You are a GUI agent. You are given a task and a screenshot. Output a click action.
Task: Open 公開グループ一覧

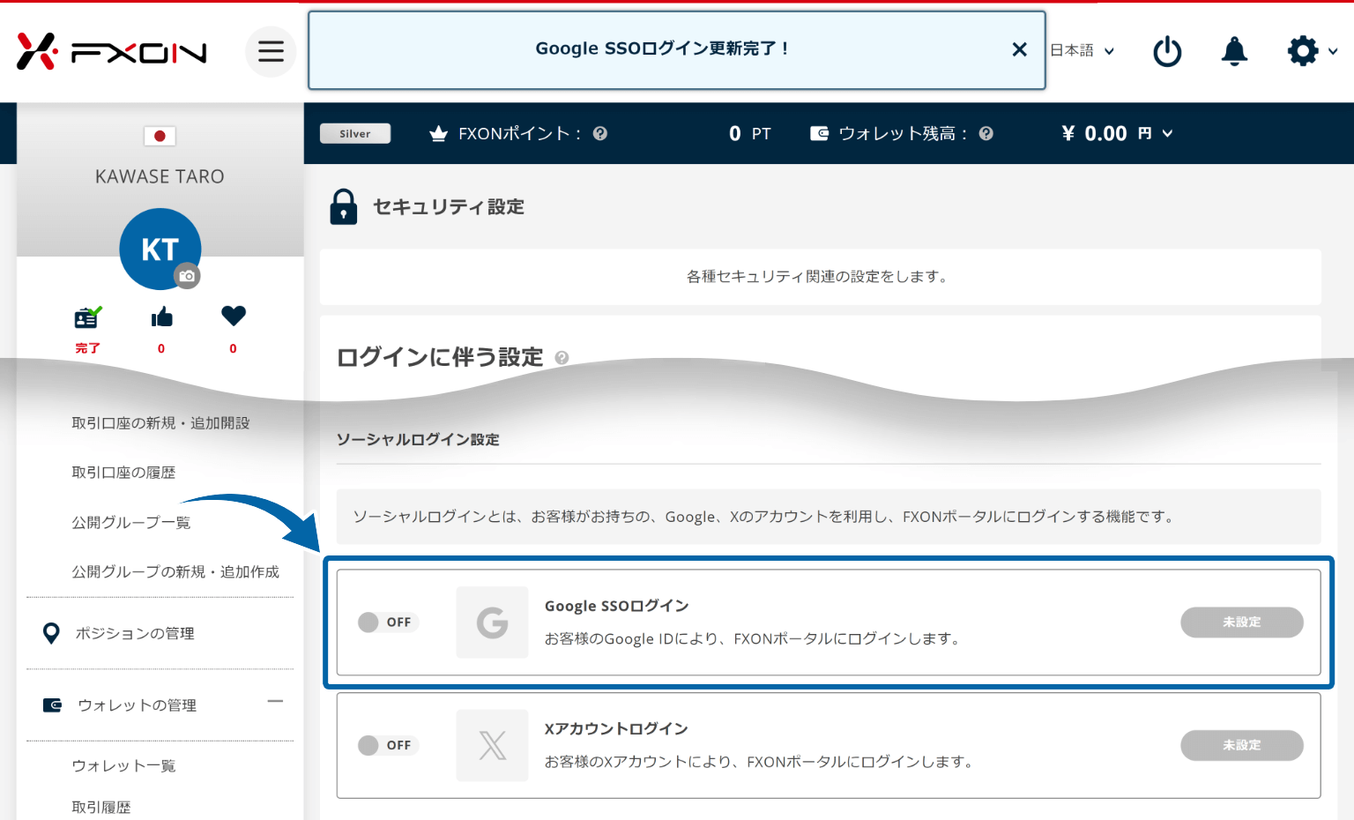pos(130,523)
